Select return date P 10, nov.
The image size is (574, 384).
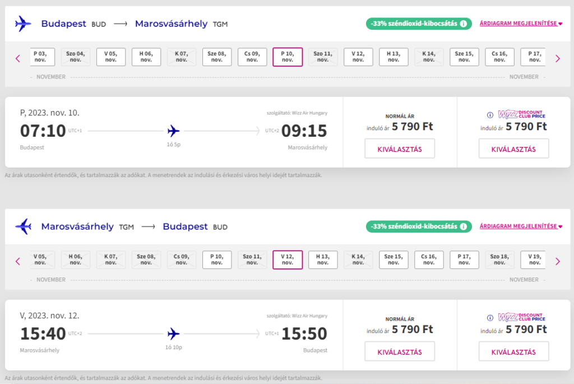click(x=217, y=260)
